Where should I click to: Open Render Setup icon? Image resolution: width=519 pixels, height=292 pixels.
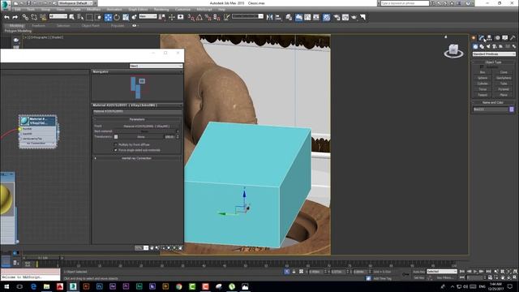[337, 17]
